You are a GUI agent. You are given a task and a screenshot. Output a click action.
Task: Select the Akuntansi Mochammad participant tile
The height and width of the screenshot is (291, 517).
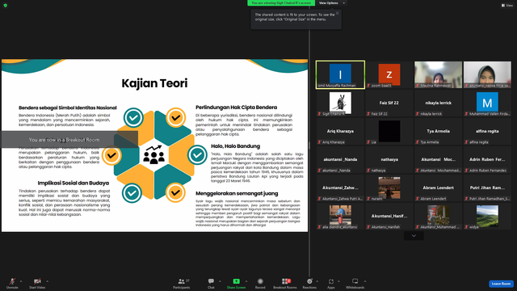438,160
